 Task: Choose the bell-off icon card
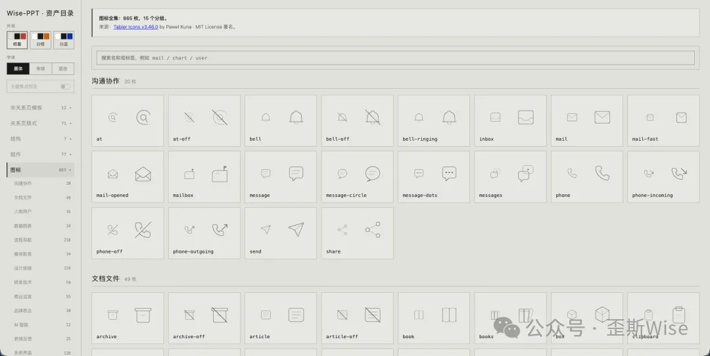point(357,120)
